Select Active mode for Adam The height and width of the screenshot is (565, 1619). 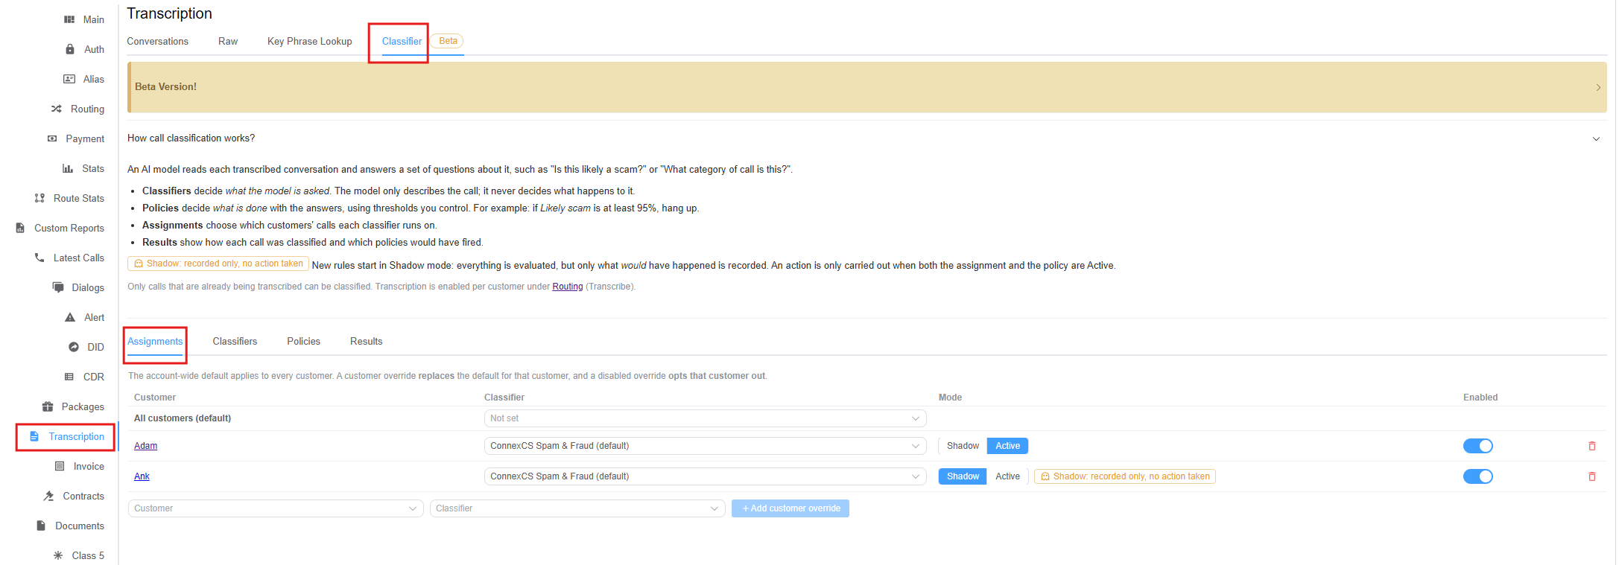click(x=1007, y=446)
